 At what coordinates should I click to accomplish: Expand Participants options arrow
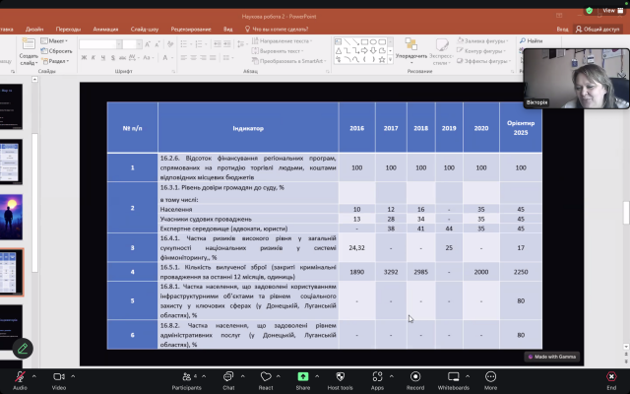coord(204,376)
